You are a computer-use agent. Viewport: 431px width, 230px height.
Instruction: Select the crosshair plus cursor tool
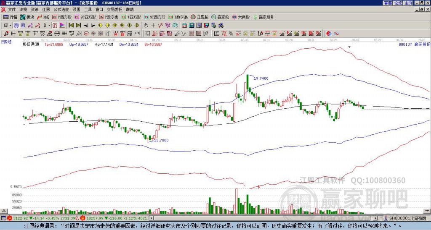153,25
